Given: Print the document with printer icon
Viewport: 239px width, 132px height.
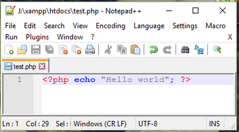Looking at the screenshot, I should [90, 50].
